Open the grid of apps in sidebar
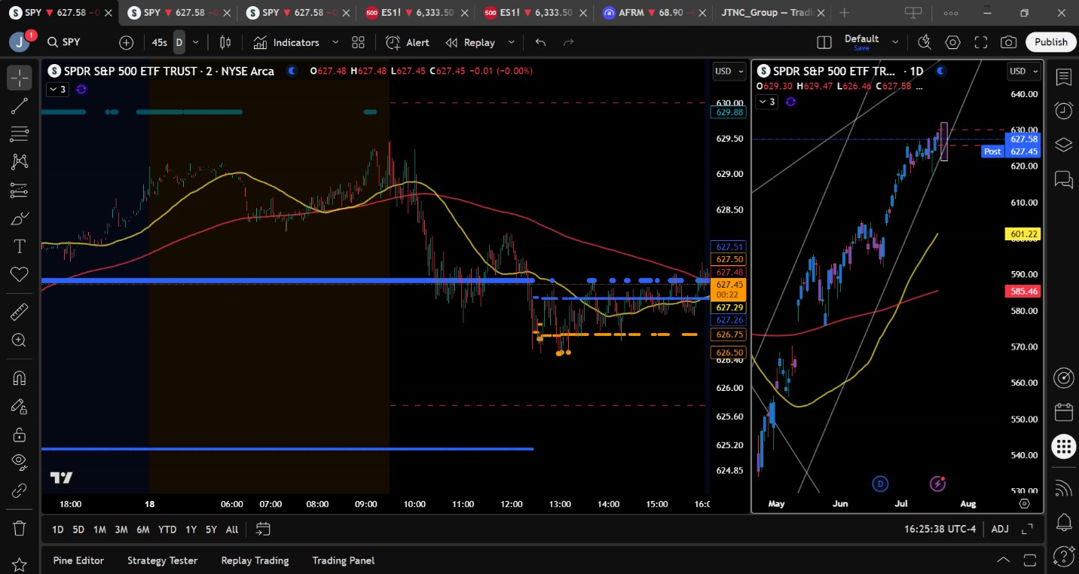The height and width of the screenshot is (574, 1079). click(1063, 447)
